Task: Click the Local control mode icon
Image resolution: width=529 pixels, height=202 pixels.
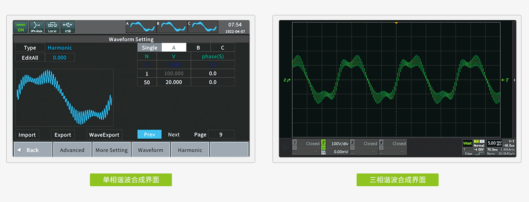Action: tap(52, 27)
